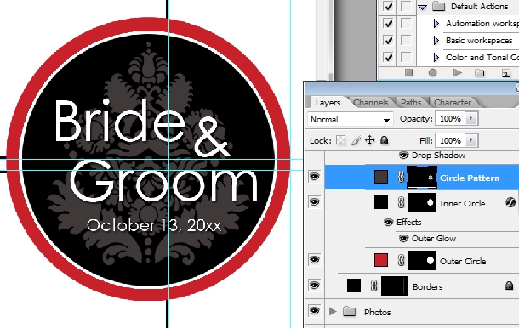
Task: Select the Borders layer name
Action: tap(428, 286)
